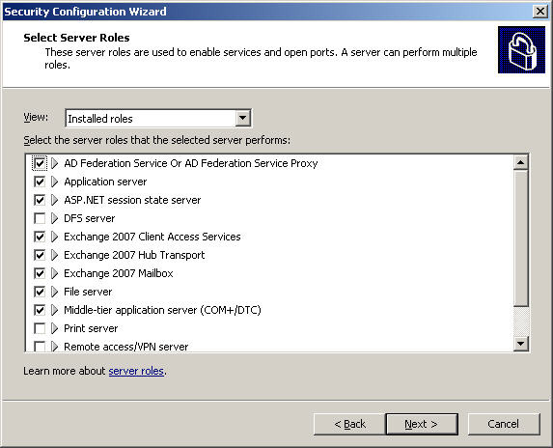
Task: Select 'Exchange 2007 Hub Transport' row text
Action: point(134,255)
